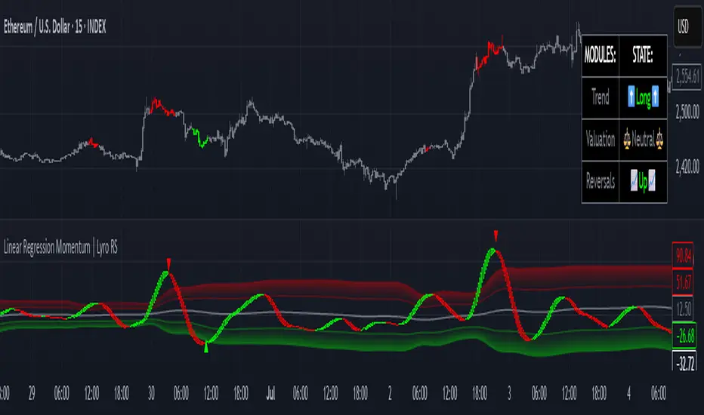Viewport: 704px width, 415px height.
Task: Click the green -26.68 indicator value label
Action: pyautogui.click(x=684, y=336)
